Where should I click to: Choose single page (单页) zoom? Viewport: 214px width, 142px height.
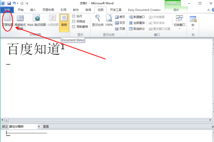[120, 17]
